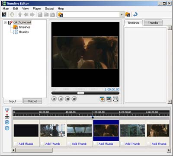Click the timeline horizontal scrollbar thumb
This screenshot has height=156, width=173.
tap(34, 150)
